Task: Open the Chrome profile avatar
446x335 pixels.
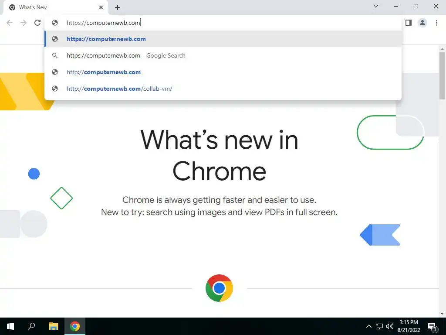Action: coord(422,23)
